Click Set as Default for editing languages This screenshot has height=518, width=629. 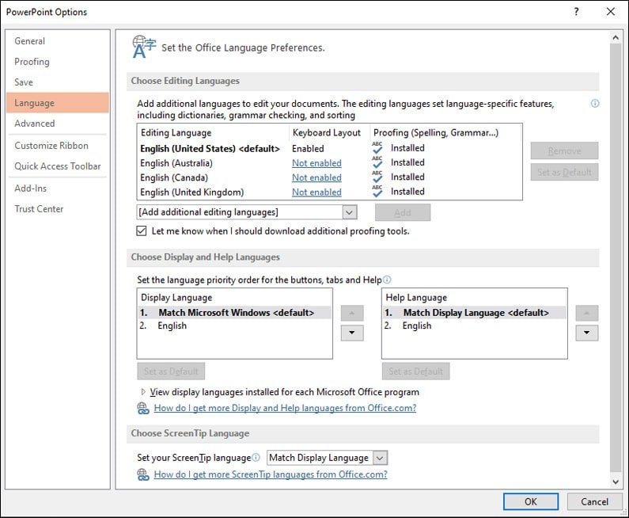(x=564, y=172)
